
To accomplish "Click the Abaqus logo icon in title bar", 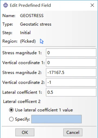I will [x=6, y=5].
